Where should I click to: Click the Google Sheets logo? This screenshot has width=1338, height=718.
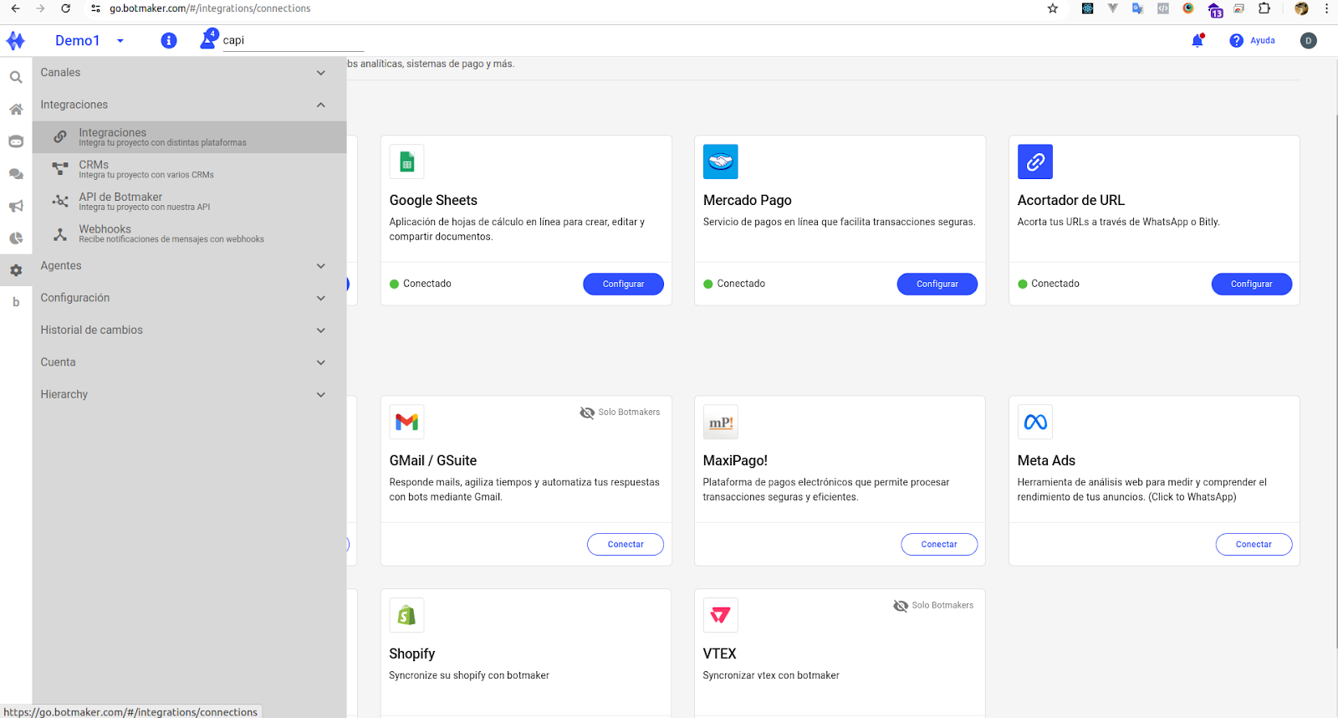point(406,162)
